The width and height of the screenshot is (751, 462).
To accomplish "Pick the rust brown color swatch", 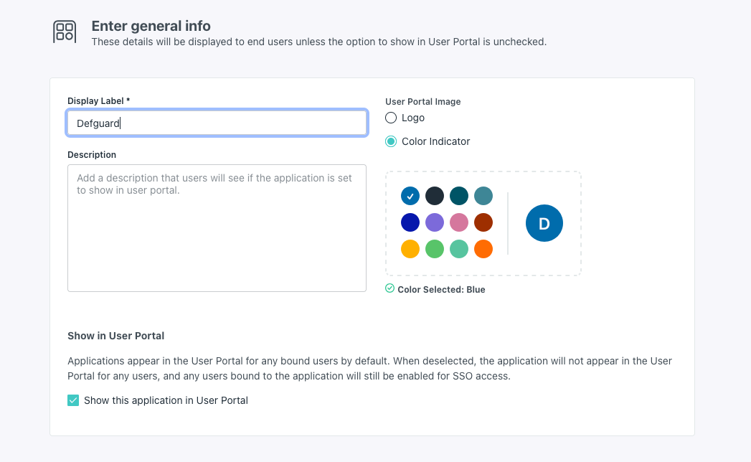I will [x=483, y=222].
